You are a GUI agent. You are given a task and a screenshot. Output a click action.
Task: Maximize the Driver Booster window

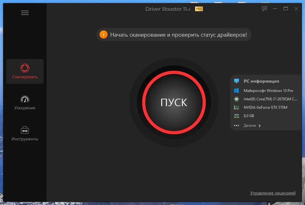coord(286,9)
